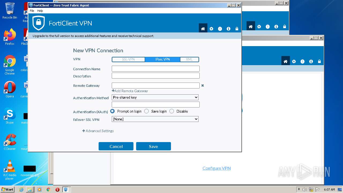343x193 pixels.
Task: Open Opera desktop shortcut
Action: coord(10,90)
